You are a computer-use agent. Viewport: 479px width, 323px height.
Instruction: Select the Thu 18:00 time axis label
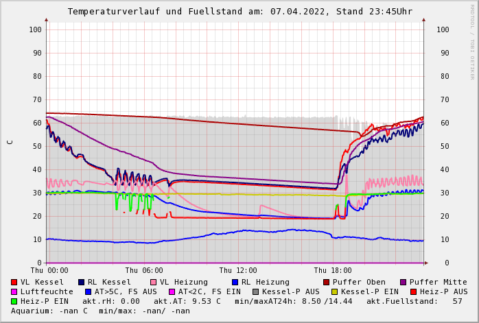333,271
